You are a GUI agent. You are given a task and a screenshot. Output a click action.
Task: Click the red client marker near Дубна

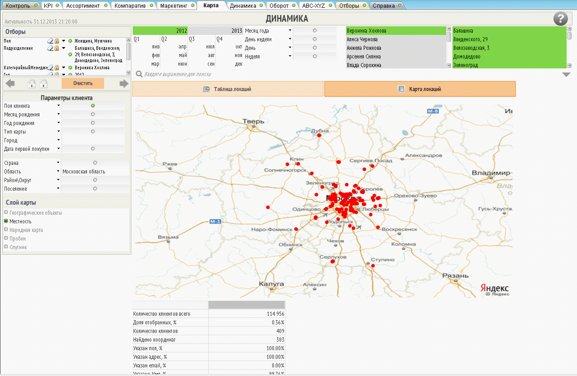pyautogui.click(x=319, y=135)
